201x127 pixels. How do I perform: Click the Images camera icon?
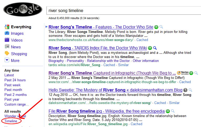[7, 33]
